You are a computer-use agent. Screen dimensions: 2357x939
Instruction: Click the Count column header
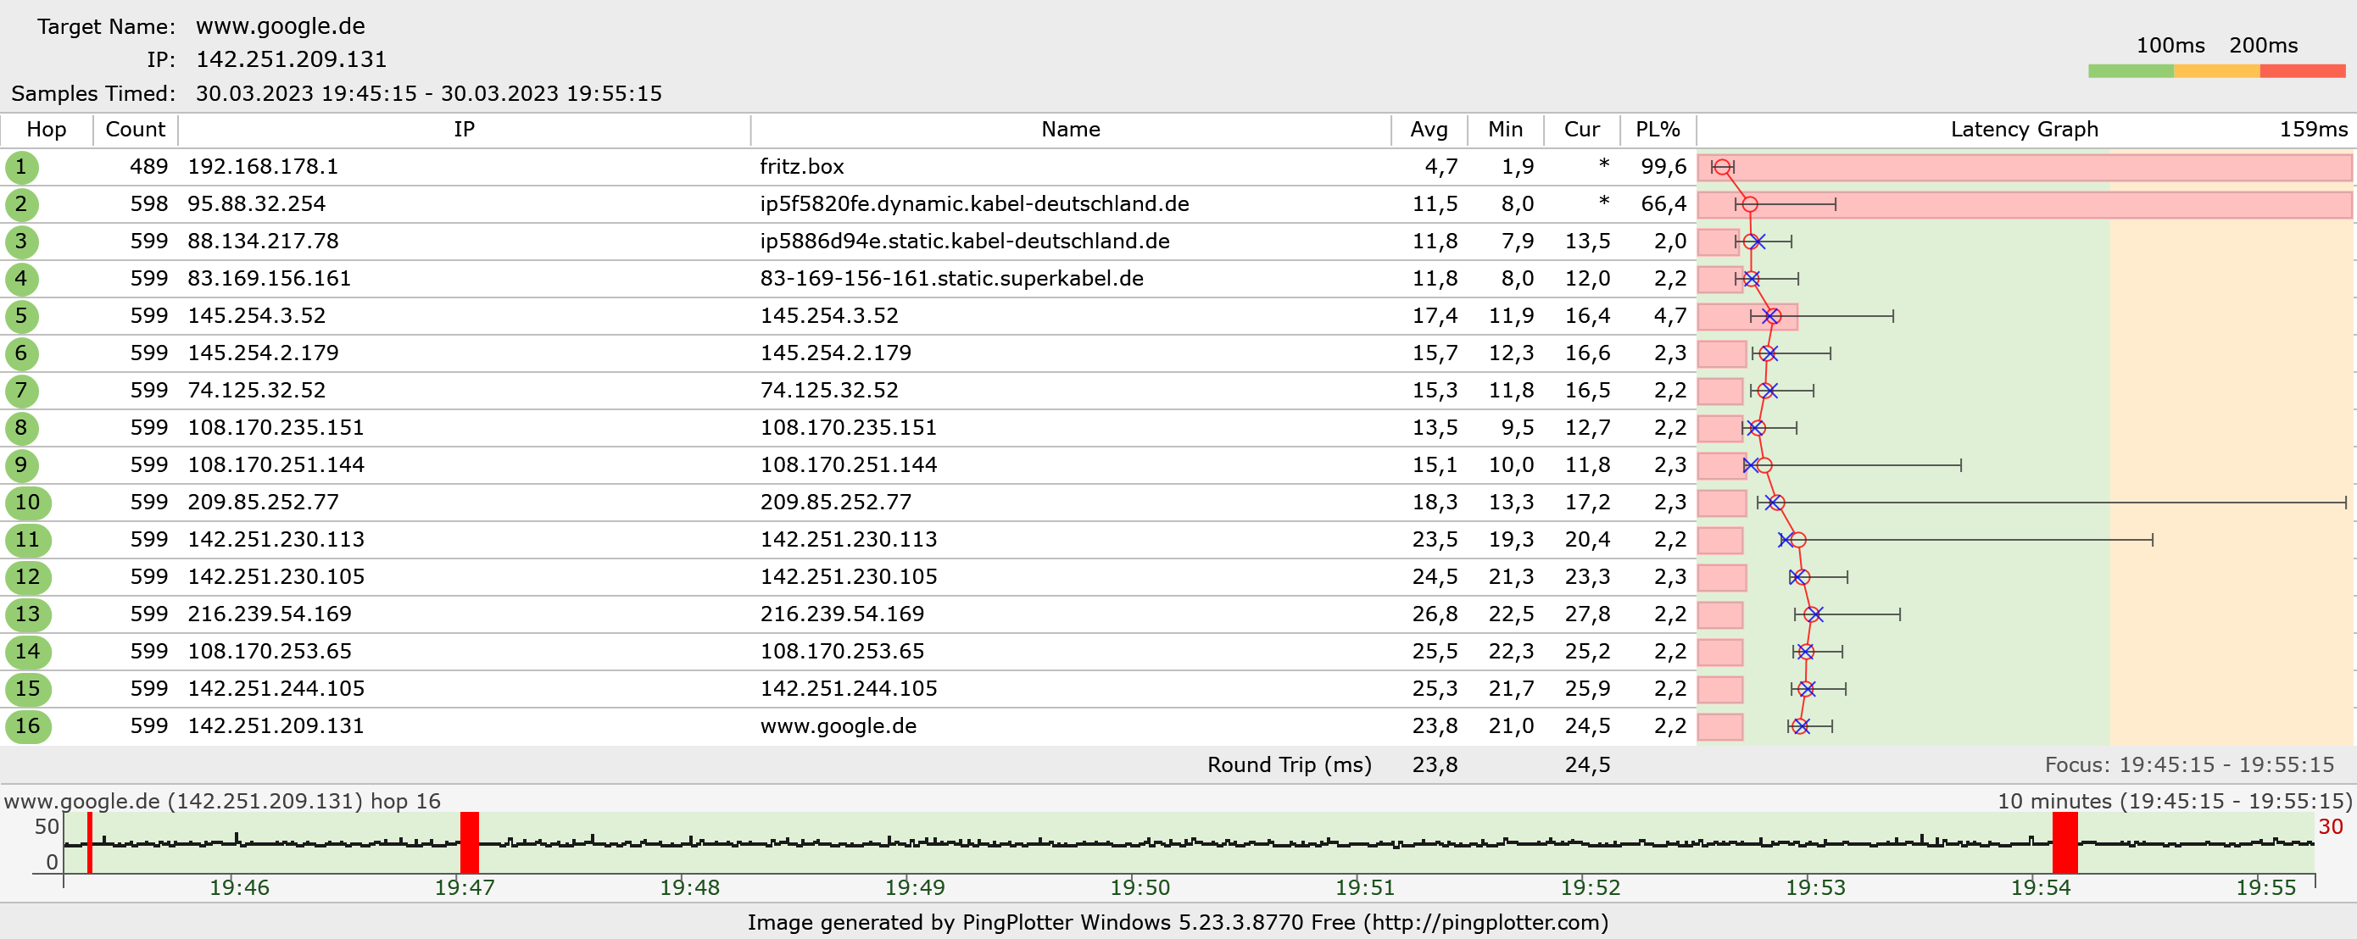(136, 130)
